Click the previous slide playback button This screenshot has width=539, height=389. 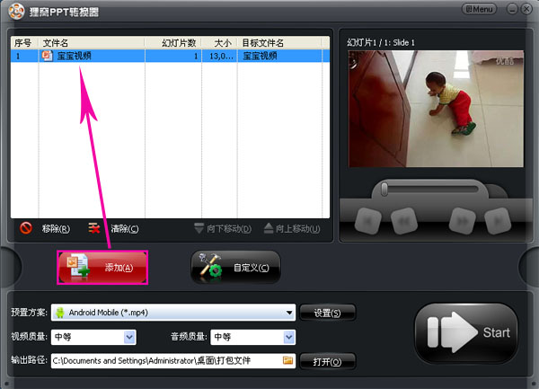404,221
